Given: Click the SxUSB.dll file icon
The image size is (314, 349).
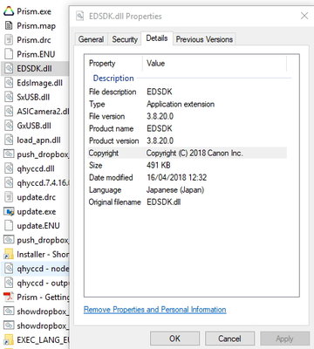Looking at the screenshot, I should [x=9, y=97].
